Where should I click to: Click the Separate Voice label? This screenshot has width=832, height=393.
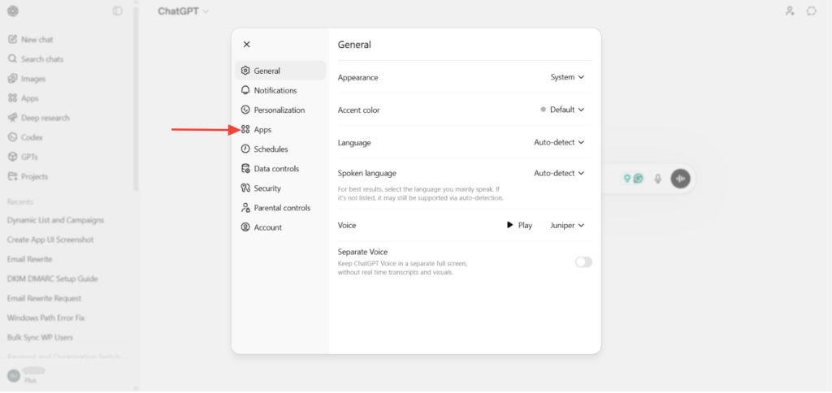tap(362, 252)
